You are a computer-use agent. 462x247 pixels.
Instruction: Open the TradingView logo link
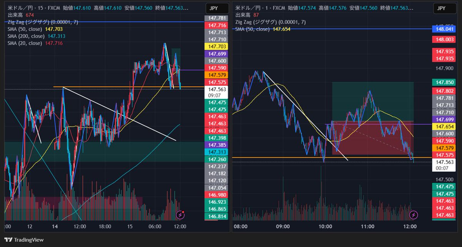pos(24,240)
